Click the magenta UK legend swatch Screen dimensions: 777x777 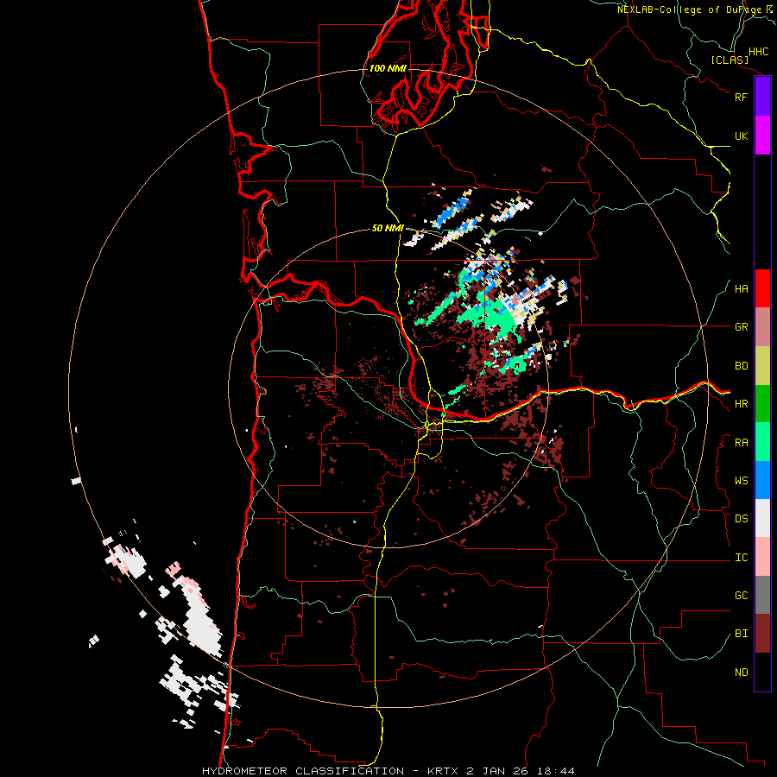click(762, 136)
